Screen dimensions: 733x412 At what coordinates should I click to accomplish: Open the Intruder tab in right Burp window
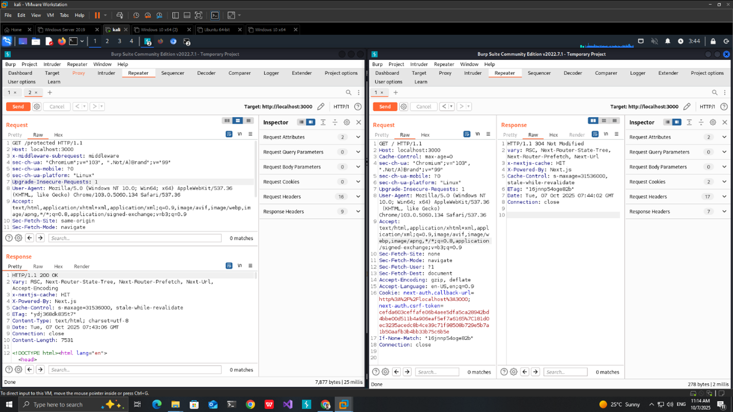(473, 73)
